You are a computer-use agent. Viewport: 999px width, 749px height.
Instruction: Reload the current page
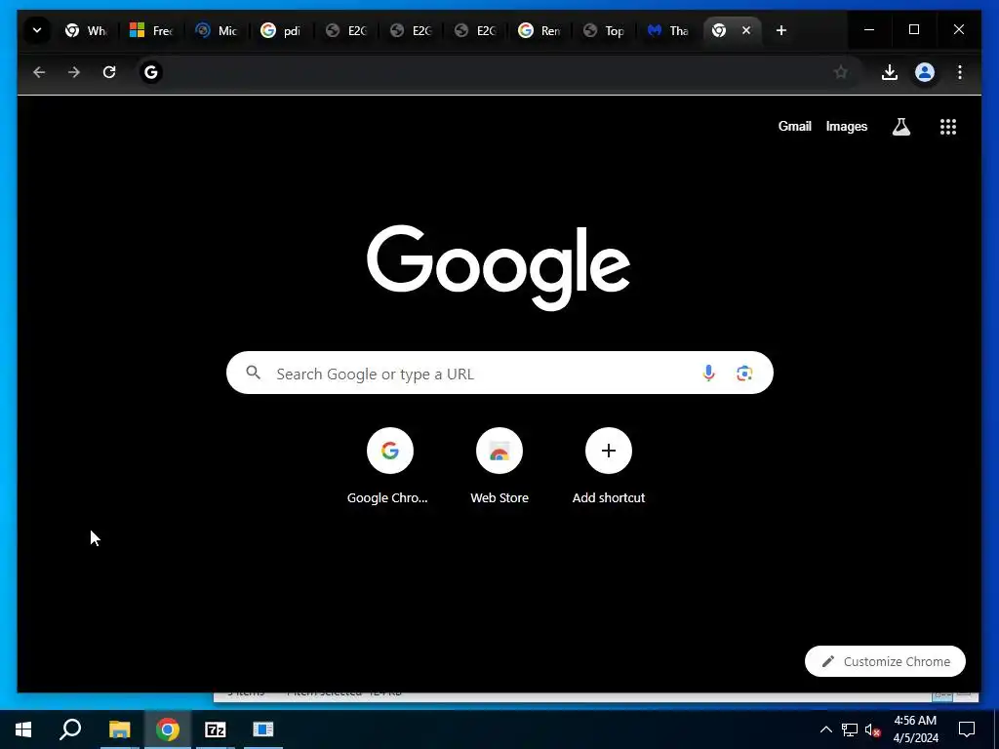click(109, 72)
